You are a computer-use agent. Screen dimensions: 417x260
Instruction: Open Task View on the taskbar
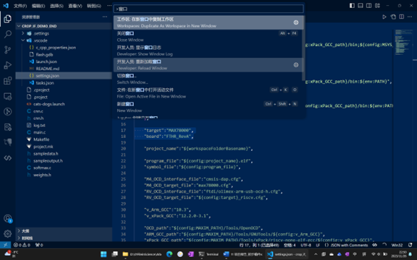pyautogui.click(x=114, y=254)
